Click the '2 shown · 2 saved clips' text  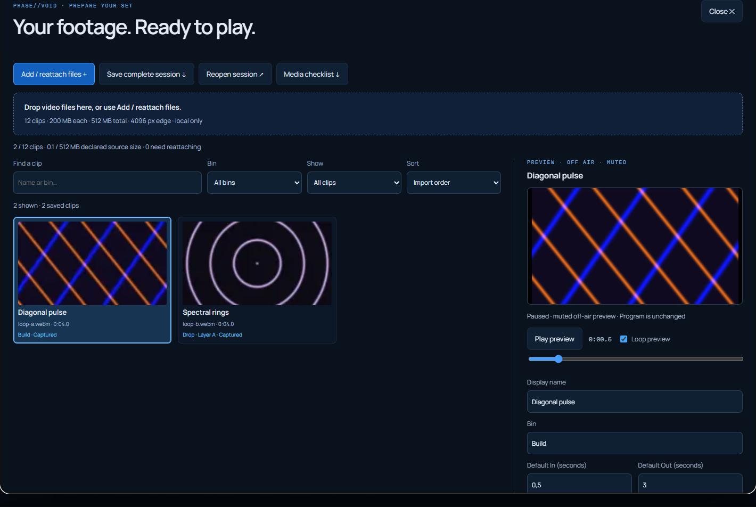[46, 206]
